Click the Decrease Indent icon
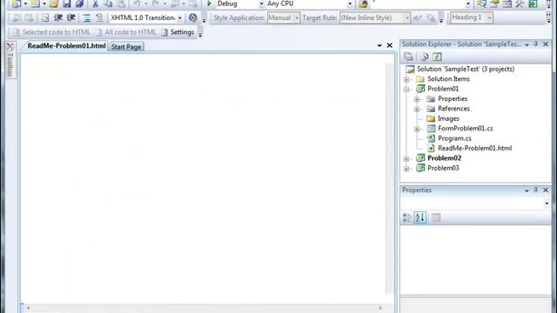The image size is (557, 313). 58,17
